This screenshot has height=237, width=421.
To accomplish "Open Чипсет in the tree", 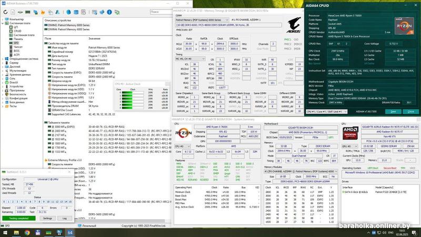I will [x=18, y=47].
